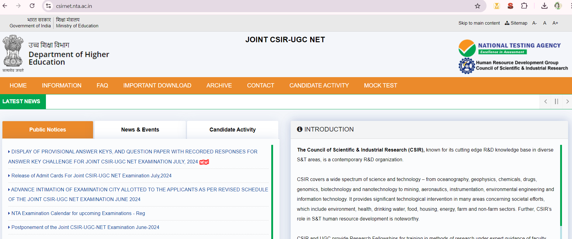Click the LATEST NEWS label
Viewport: 572px width, 239px height.
(x=21, y=101)
